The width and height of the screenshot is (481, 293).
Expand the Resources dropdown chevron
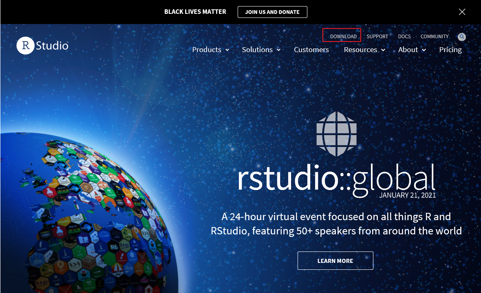(383, 50)
